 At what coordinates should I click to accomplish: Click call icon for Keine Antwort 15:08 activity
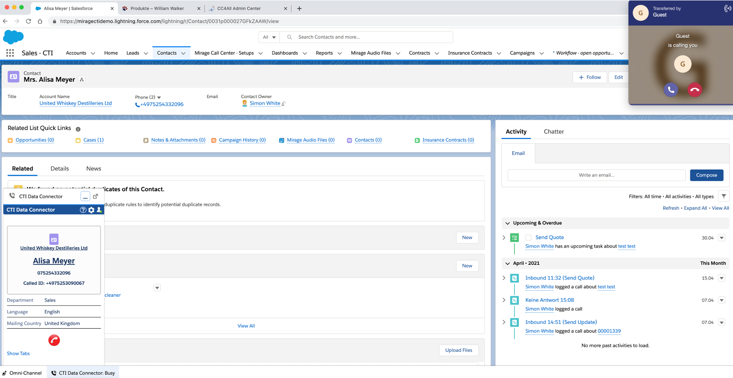514,300
